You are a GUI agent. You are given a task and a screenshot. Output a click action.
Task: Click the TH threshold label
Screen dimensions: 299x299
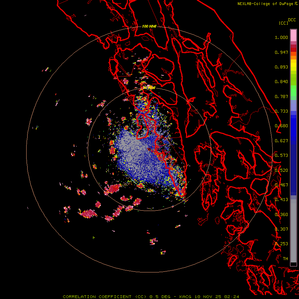(x=285, y=259)
